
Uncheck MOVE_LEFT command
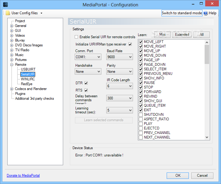[x=141, y=42]
